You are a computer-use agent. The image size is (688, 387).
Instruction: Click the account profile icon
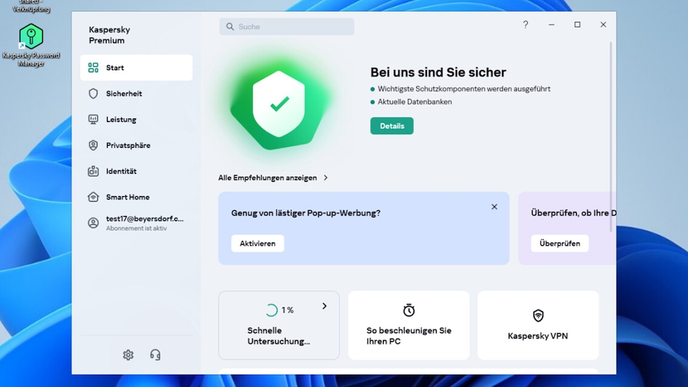(93, 223)
